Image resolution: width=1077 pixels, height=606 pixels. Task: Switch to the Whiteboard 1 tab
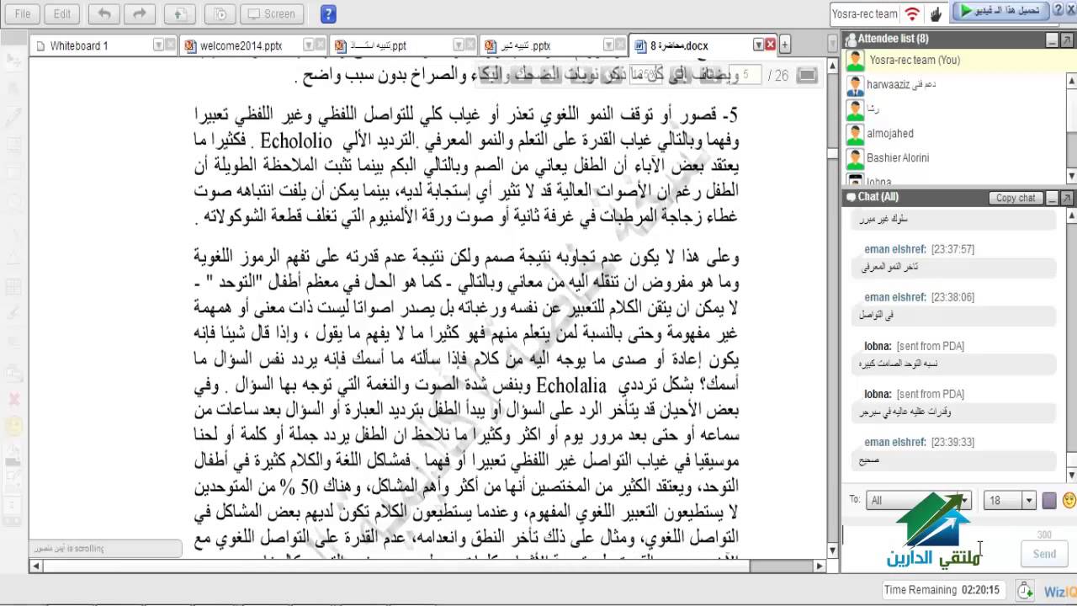103,45
